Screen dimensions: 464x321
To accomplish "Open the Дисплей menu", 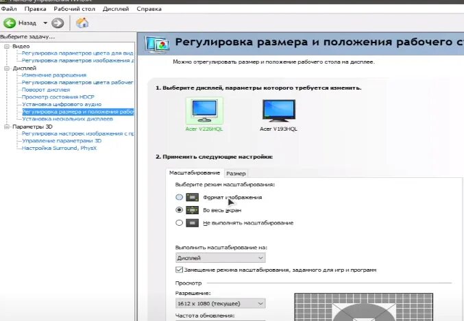I will (116, 9).
